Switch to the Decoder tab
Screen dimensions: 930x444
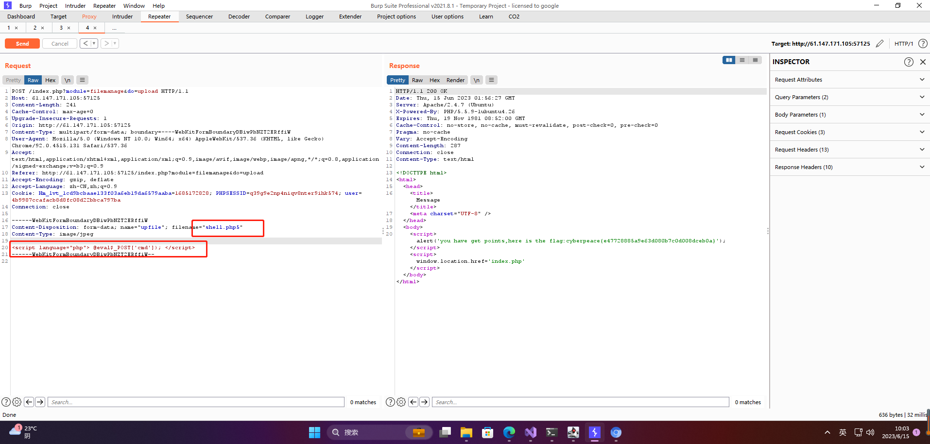(x=239, y=17)
